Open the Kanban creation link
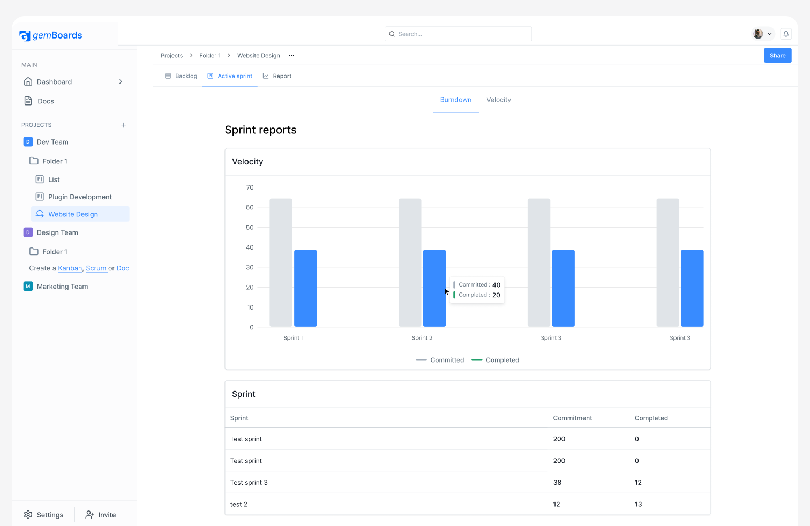The height and width of the screenshot is (526, 810). point(70,268)
